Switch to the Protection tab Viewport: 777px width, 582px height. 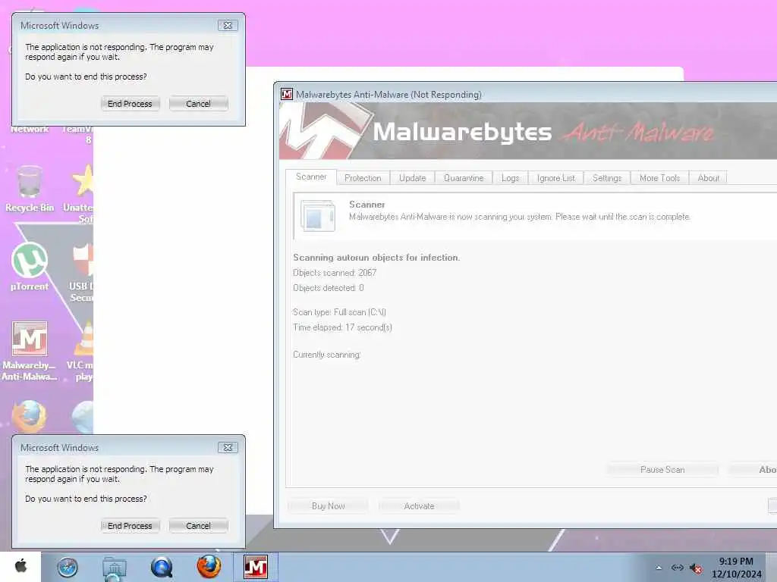coord(363,177)
